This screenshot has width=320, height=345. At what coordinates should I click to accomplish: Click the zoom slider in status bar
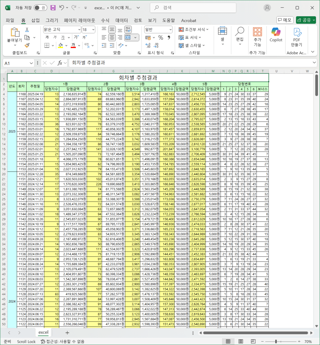click(276, 341)
